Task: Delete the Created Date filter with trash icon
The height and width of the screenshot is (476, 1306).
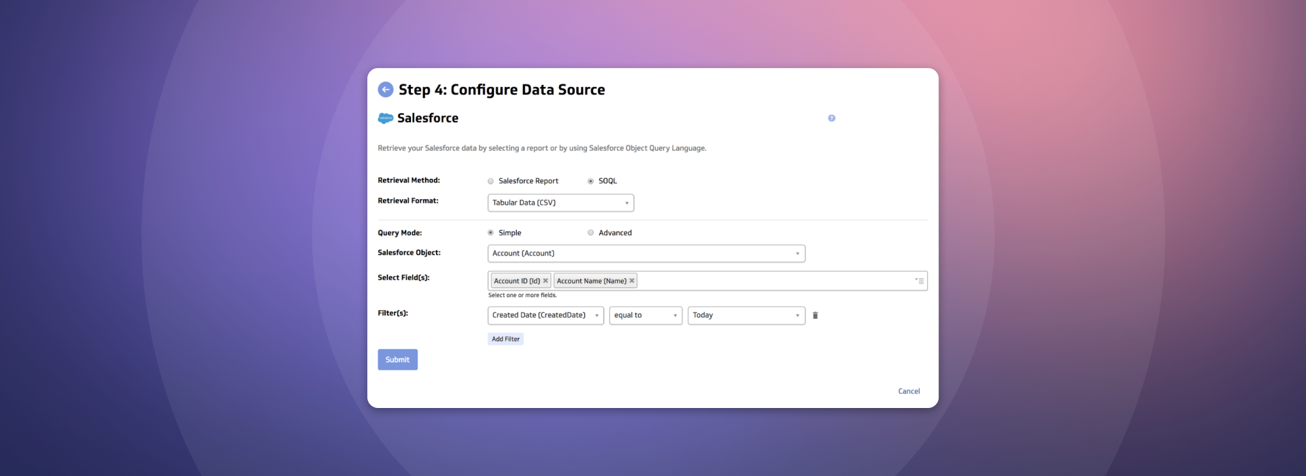Action: pyautogui.click(x=815, y=316)
